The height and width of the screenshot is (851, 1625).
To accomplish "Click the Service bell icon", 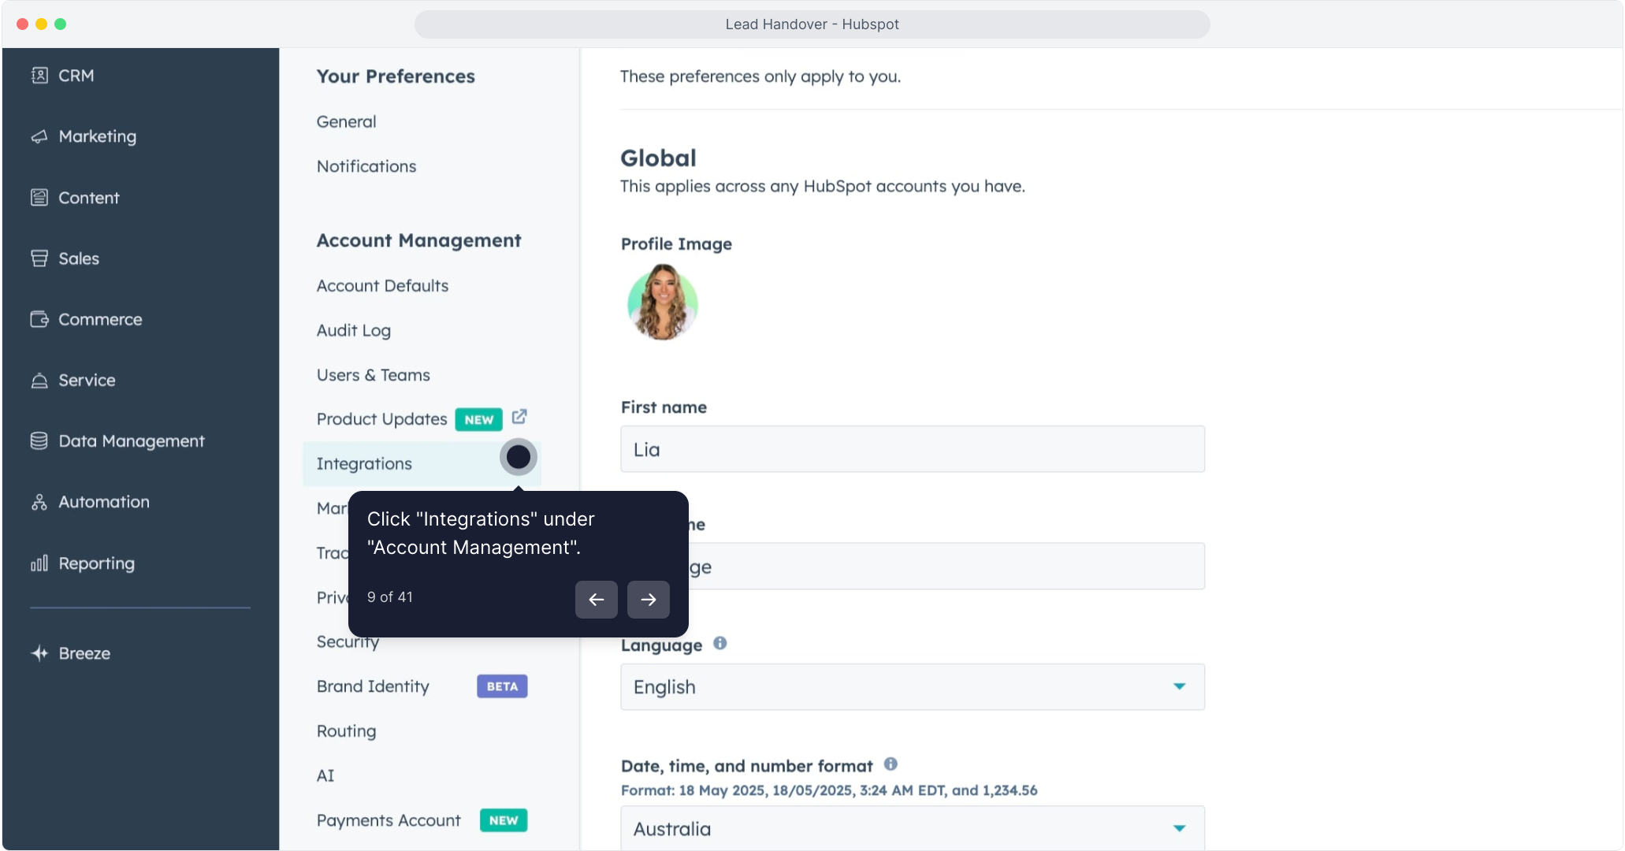I will pos(39,381).
